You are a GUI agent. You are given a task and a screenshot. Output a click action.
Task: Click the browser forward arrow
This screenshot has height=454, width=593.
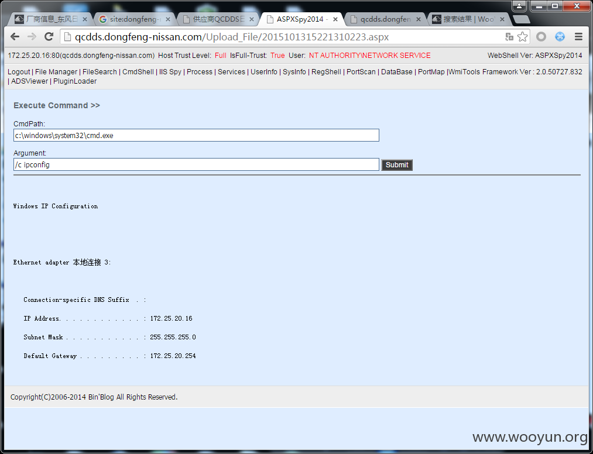click(x=32, y=37)
